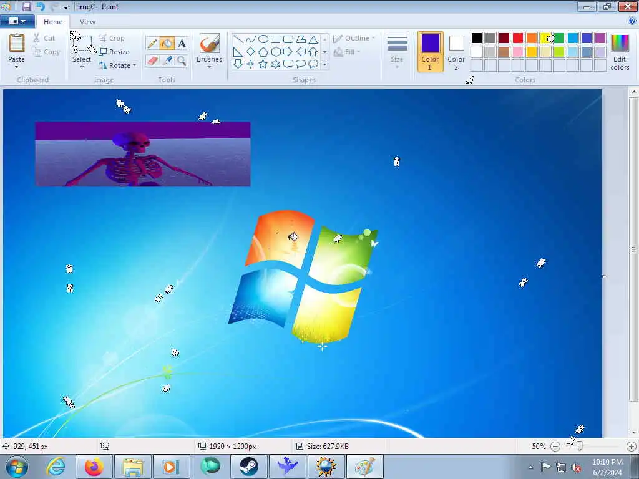This screenshot has height=479, width=639.
Task: Choose the Pentagon shape
Action: coord(263,52)
